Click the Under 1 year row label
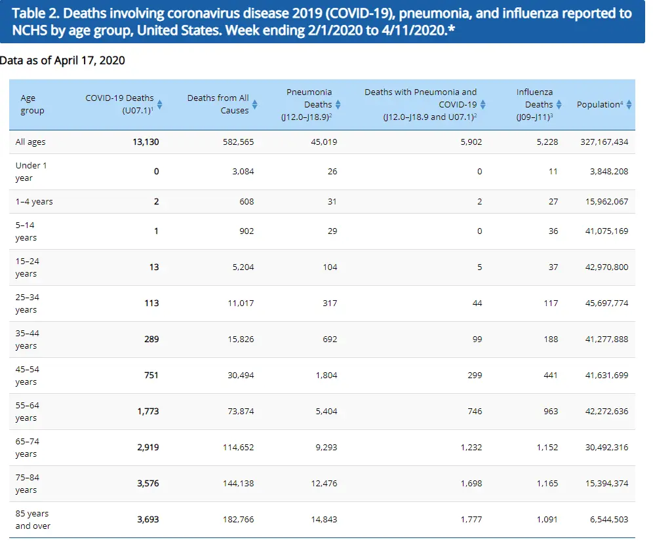This screenshot has width=653, height=542. (31, 172)
